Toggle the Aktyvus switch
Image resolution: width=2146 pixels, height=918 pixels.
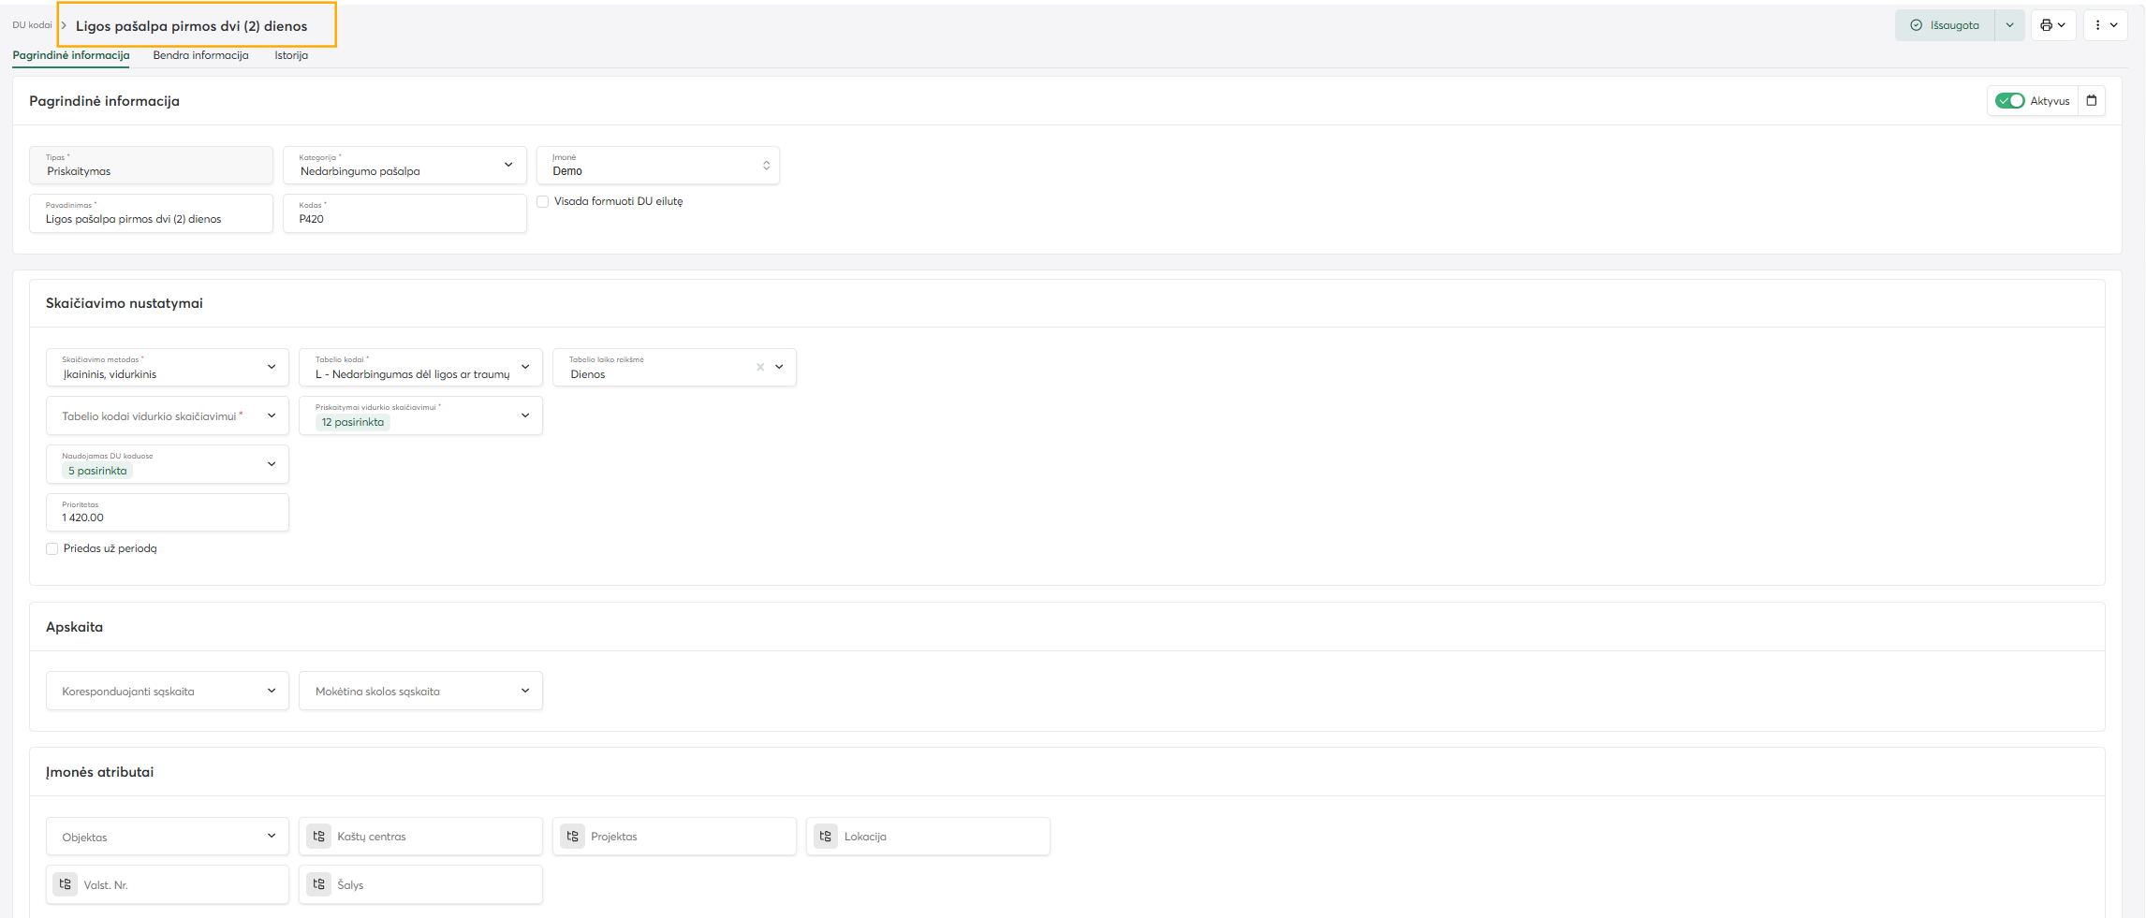tap(2009, 101)
